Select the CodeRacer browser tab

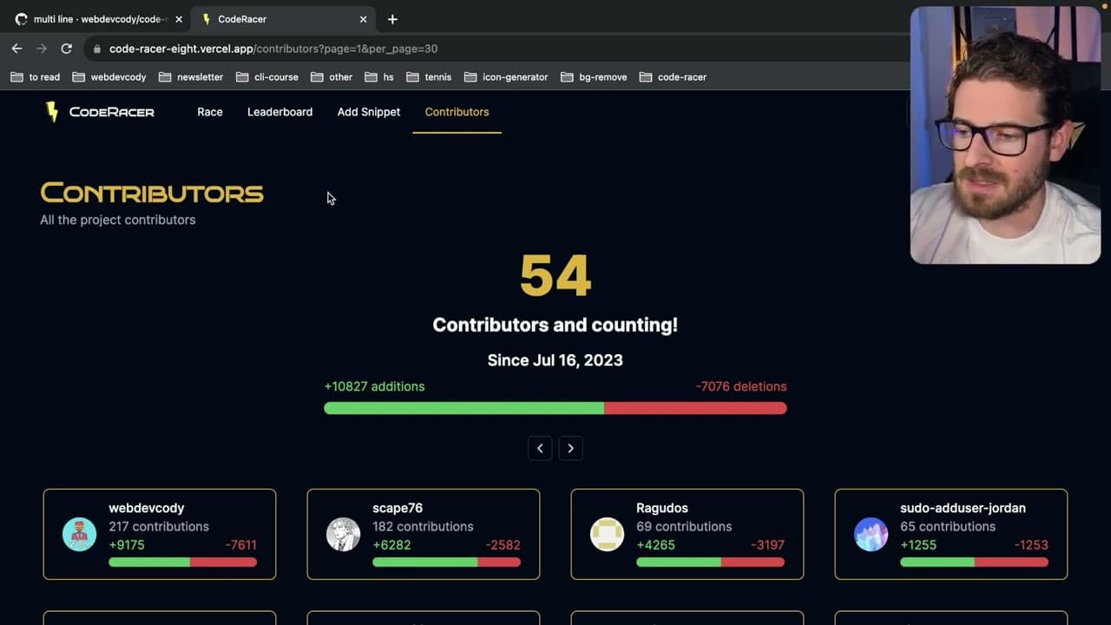pyautogui.click(x=284, y=19)
